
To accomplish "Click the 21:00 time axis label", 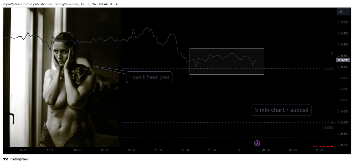I will [x=158, y=150].
